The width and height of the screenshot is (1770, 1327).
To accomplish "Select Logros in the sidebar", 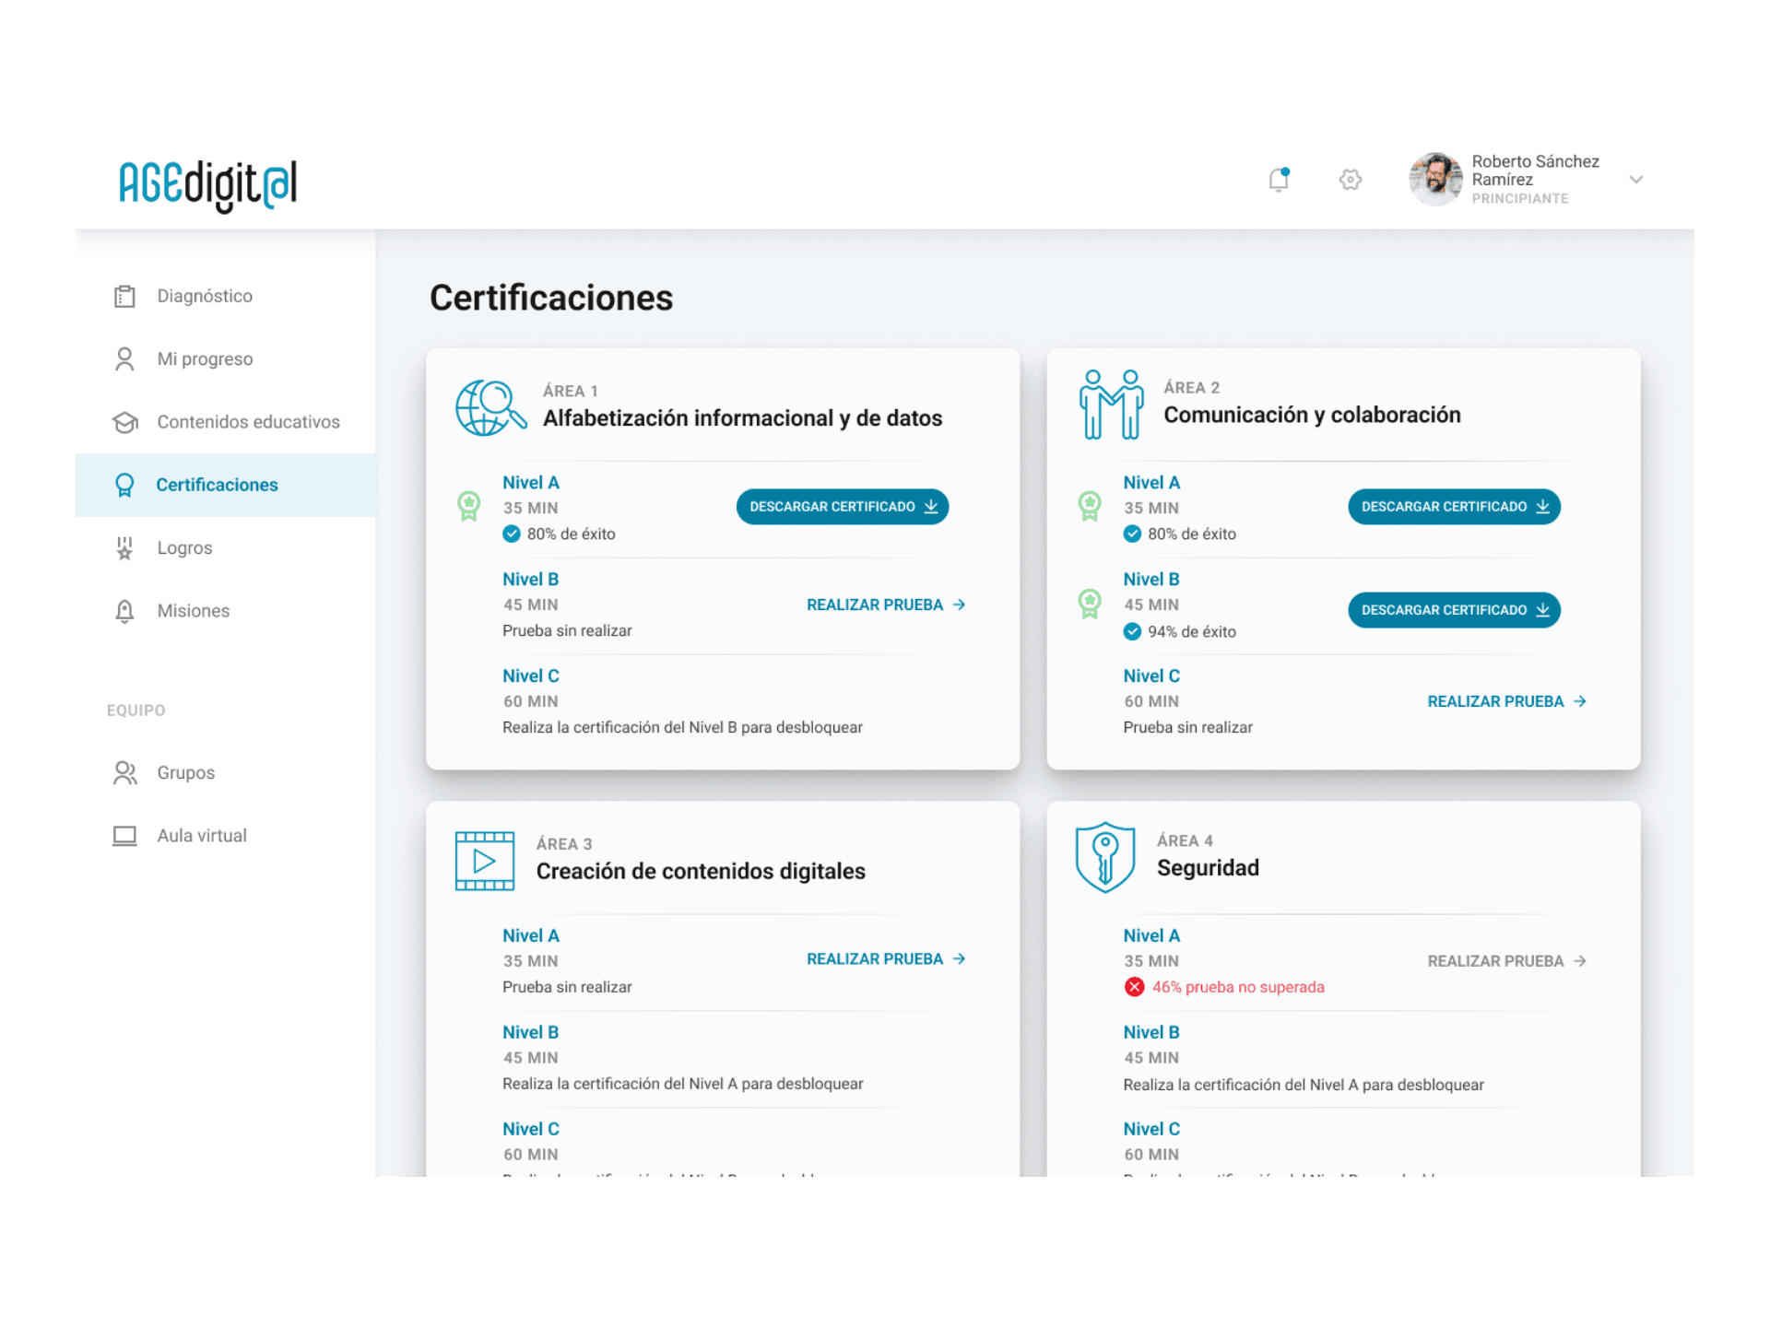I will point(184,547).
